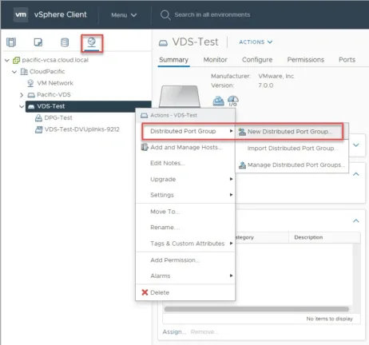Click the VDS-Test title switch icon
This screenshot has height=345, width=369.
(x=163, y=42)
